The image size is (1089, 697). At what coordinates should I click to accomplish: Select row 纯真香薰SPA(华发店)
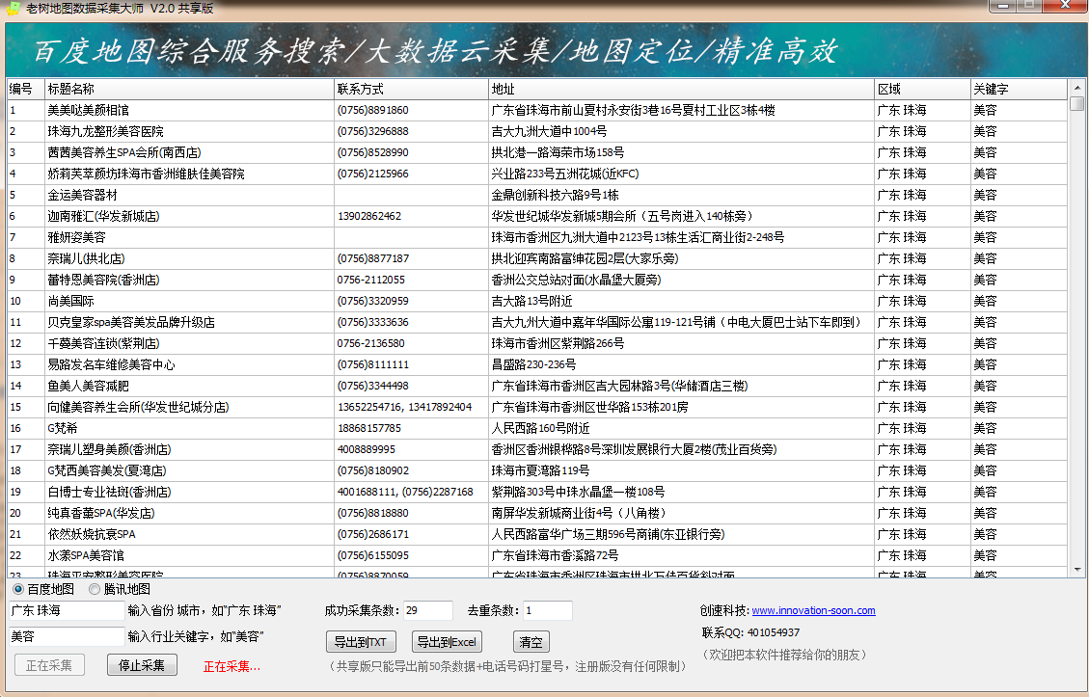coord(537,514)
